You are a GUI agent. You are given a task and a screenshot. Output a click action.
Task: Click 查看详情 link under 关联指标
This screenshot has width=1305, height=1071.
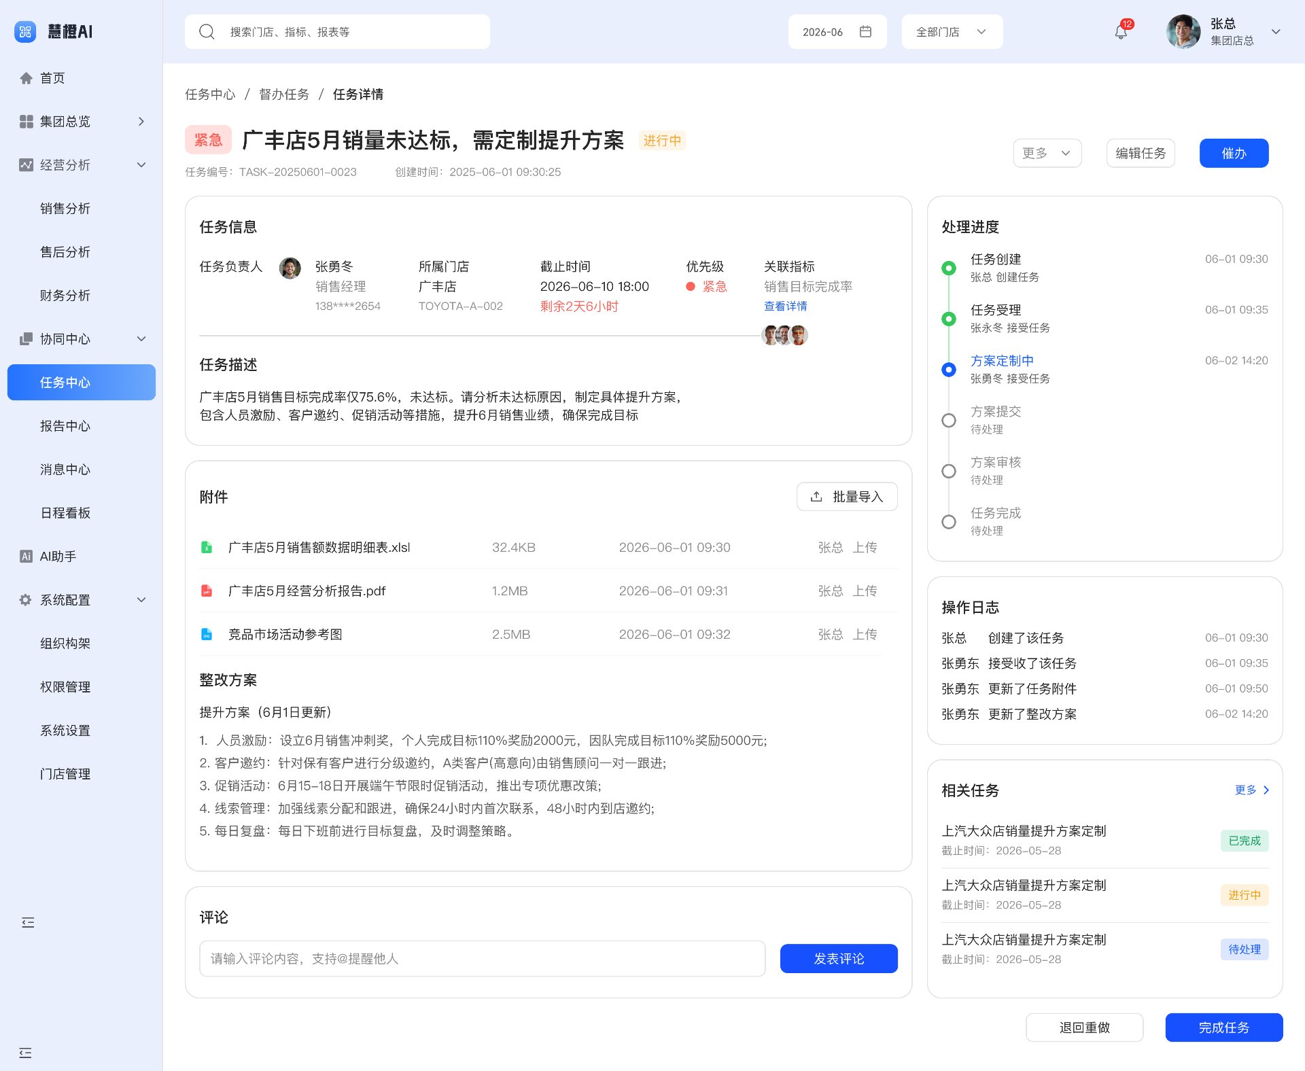[x=785, y=306]
